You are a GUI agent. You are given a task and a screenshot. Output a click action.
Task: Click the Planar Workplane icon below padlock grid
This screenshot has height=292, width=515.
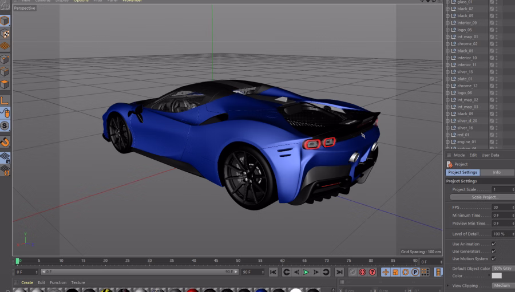[x=5, y=170]
